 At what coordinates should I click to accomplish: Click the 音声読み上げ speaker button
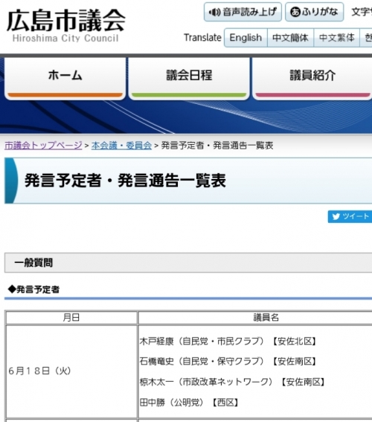(x=243, y=12)
